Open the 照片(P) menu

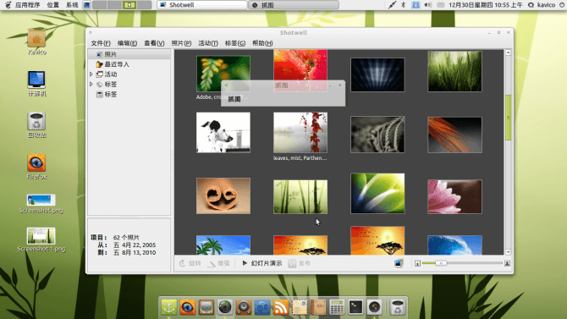[181, 43]
